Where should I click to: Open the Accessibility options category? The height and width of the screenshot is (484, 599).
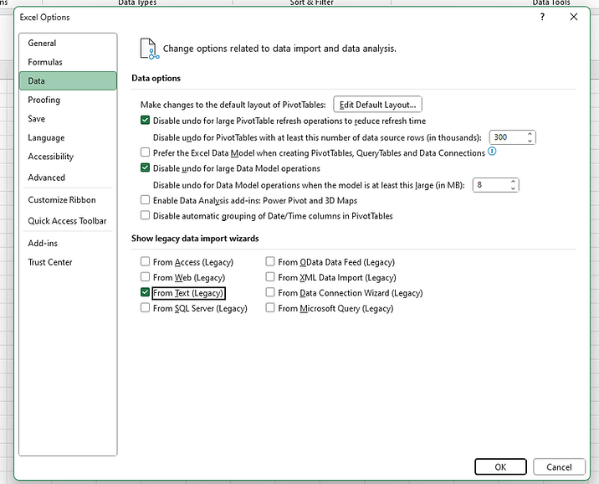(x=68, y=157)
